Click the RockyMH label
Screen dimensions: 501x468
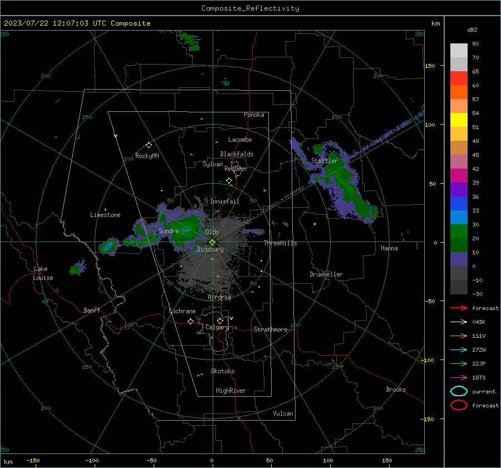[x=147, y=156]
